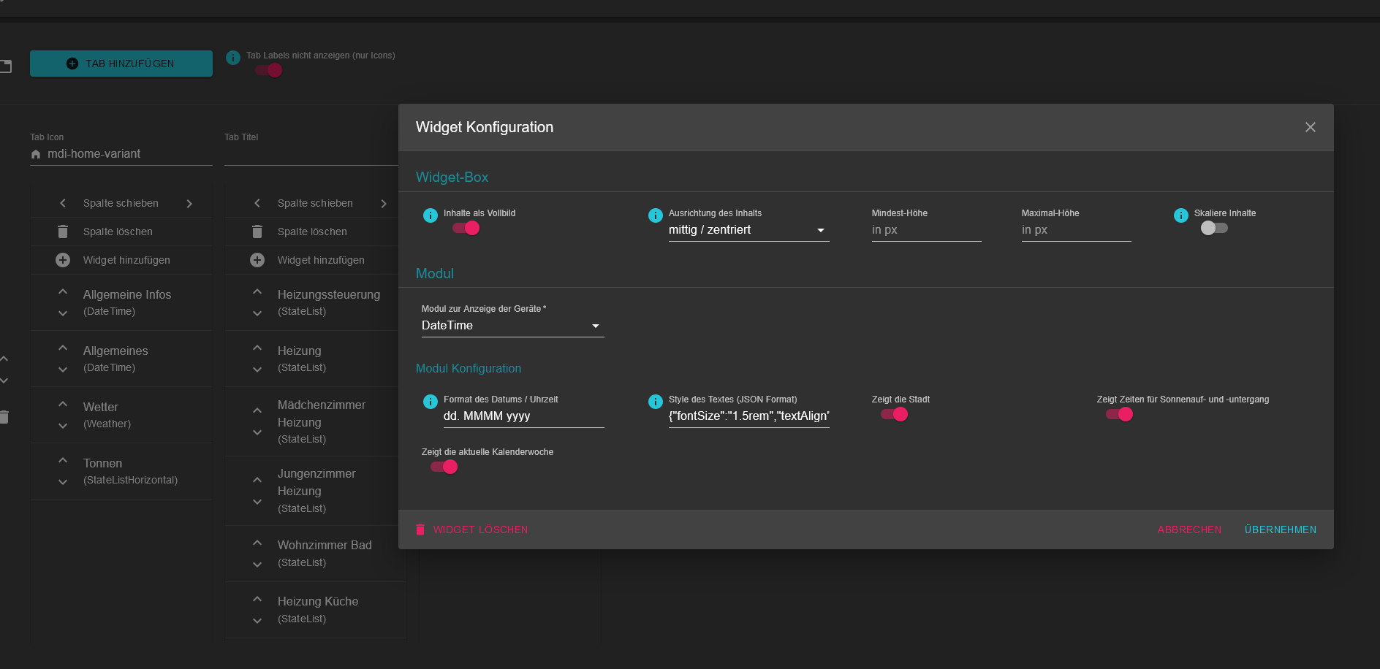Shift first column left with arrow
Screen dimensions: 1380x669
(x=63, y=203)
